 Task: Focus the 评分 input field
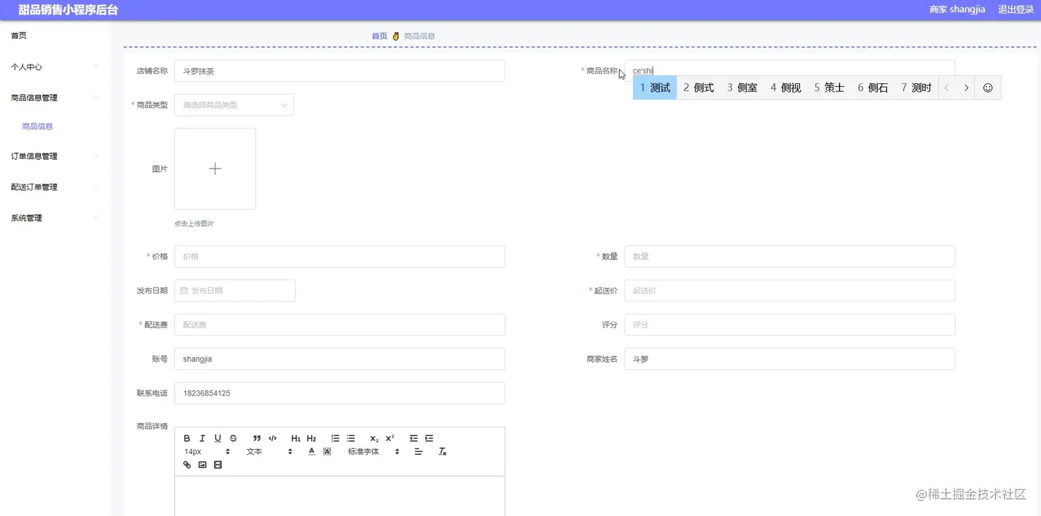(790, 325)
